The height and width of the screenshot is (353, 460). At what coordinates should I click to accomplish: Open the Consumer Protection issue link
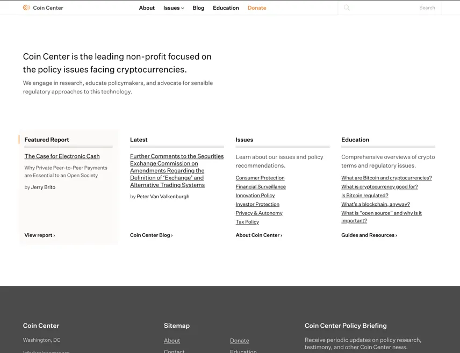pyautogui.click(x=260, y=178)
